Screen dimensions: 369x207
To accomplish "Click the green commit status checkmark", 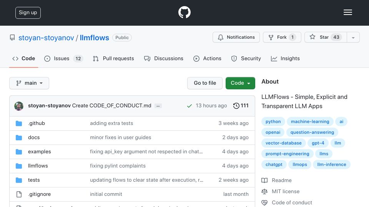I will coord(189,106).
